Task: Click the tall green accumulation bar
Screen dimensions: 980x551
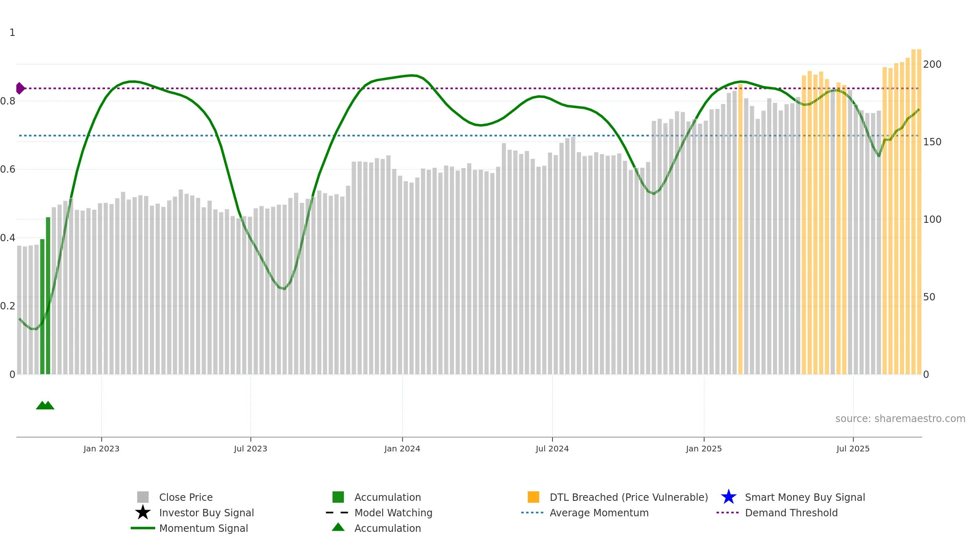Action: (x=48, y=295)
